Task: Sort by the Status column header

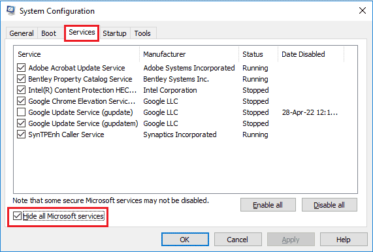Action: [258, 54]
